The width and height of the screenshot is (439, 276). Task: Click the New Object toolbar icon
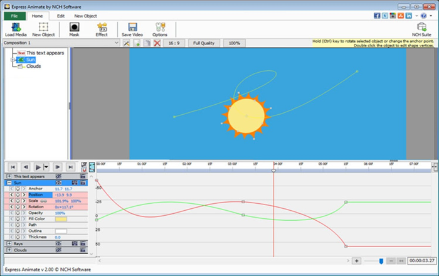(x=43, y=27)
